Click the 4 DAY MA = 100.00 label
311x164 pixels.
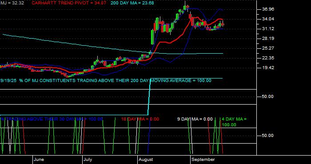[234, 122]
